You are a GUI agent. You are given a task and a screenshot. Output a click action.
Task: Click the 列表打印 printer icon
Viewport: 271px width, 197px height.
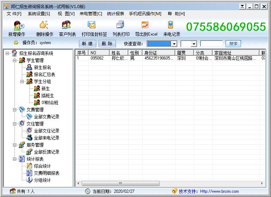click(120, 24)
